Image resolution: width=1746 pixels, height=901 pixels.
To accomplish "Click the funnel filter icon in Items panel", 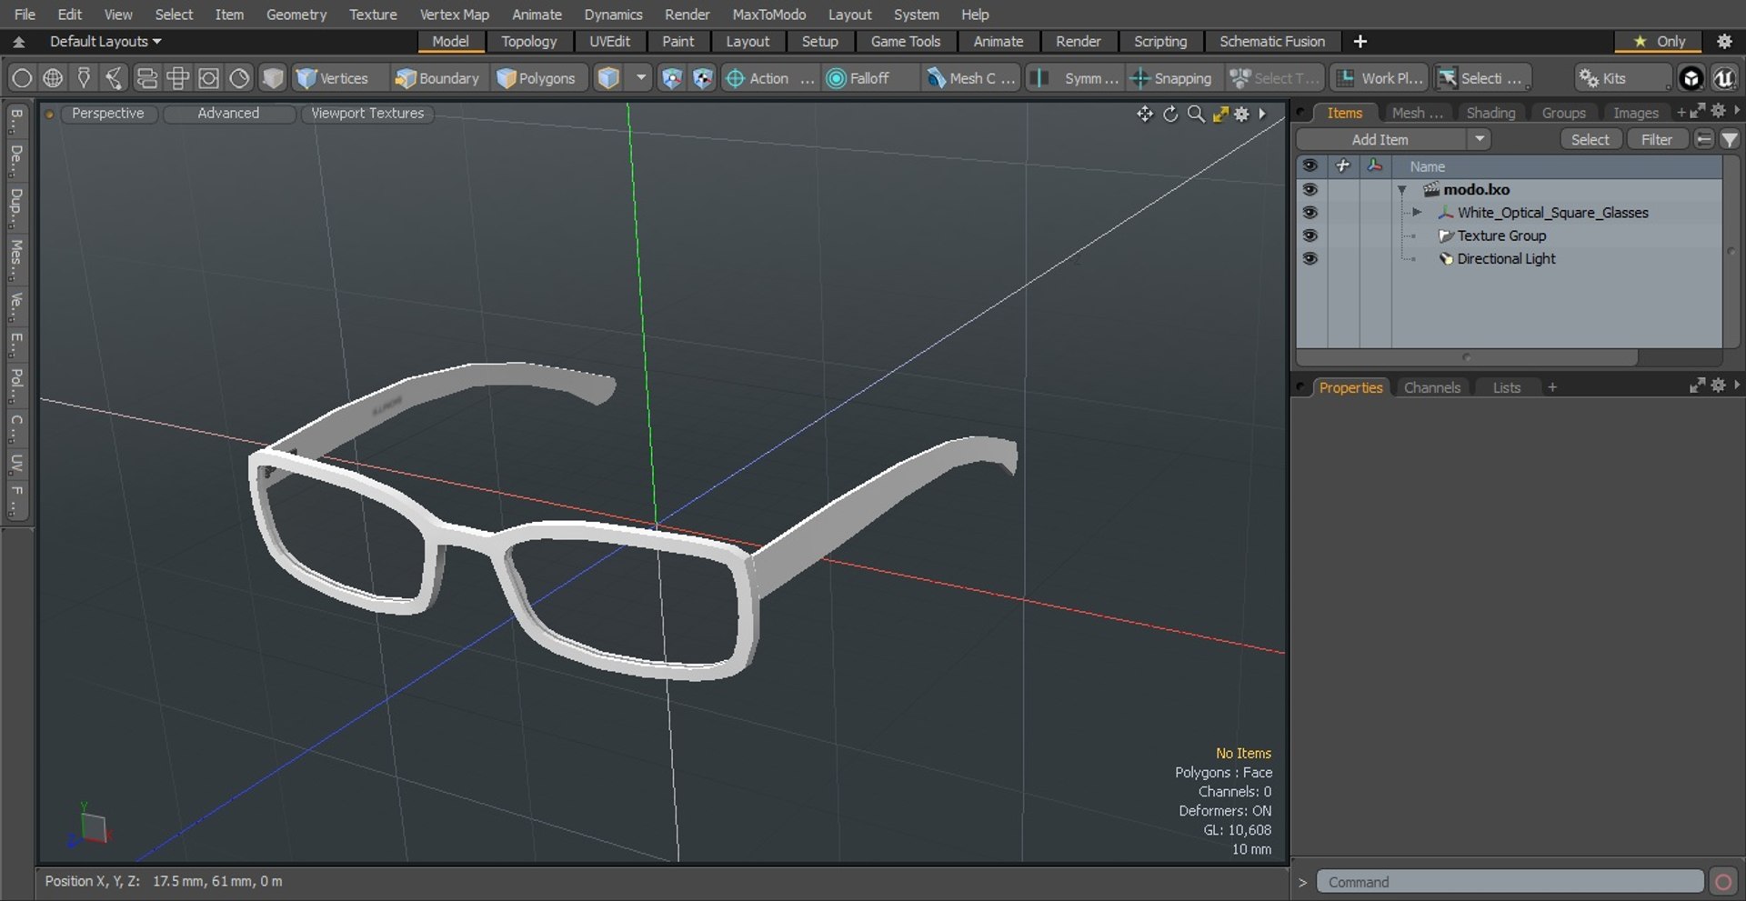I will [x=1730, y=139].
